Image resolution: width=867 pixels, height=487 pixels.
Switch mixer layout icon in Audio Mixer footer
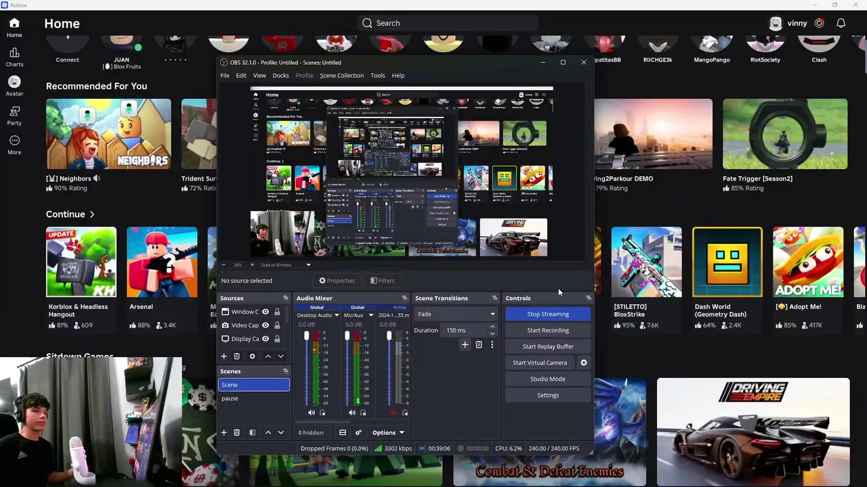tap(343, 433)
